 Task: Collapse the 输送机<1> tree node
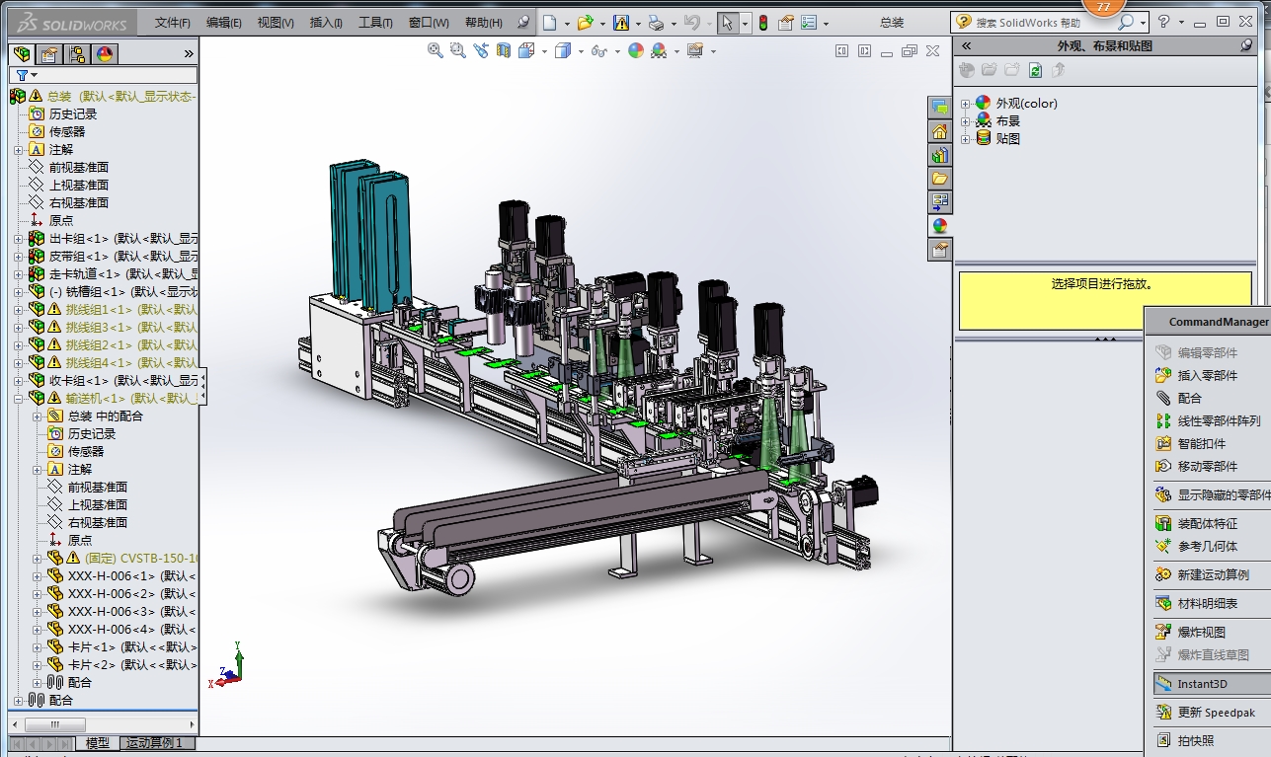[19, 399]
